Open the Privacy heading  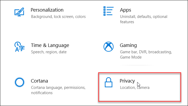(127, 81)
